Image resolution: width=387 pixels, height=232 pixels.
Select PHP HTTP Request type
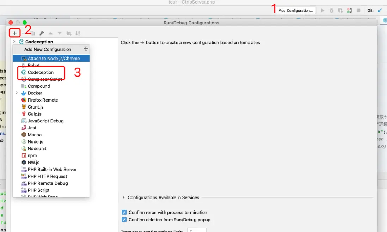[51, 176]
